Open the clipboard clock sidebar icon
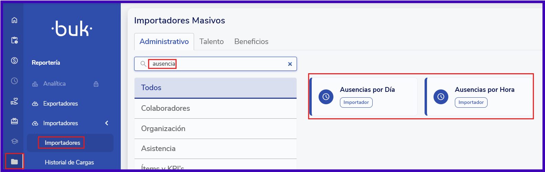Screen dimensions: 545x172 14,40
